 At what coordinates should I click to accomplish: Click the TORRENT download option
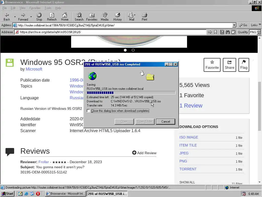click(188, 169)
